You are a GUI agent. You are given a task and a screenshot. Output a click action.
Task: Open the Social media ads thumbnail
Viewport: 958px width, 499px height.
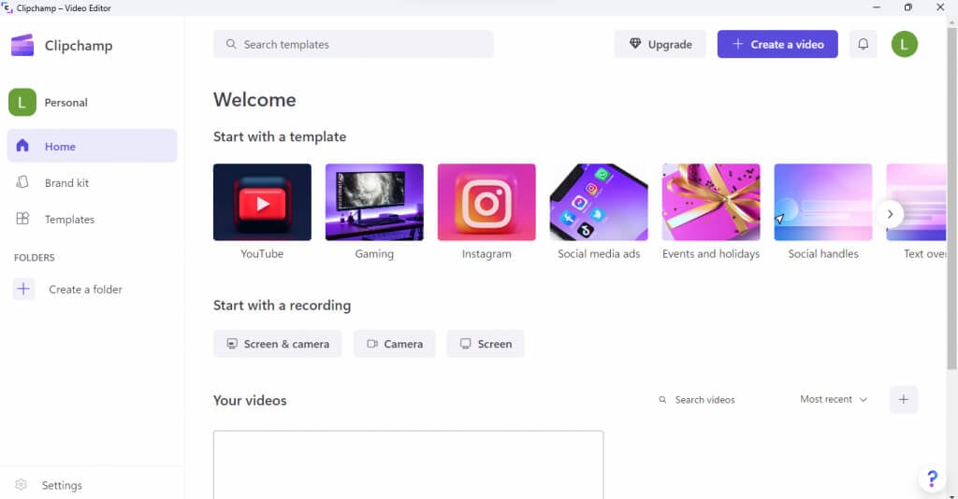(599, 202)
